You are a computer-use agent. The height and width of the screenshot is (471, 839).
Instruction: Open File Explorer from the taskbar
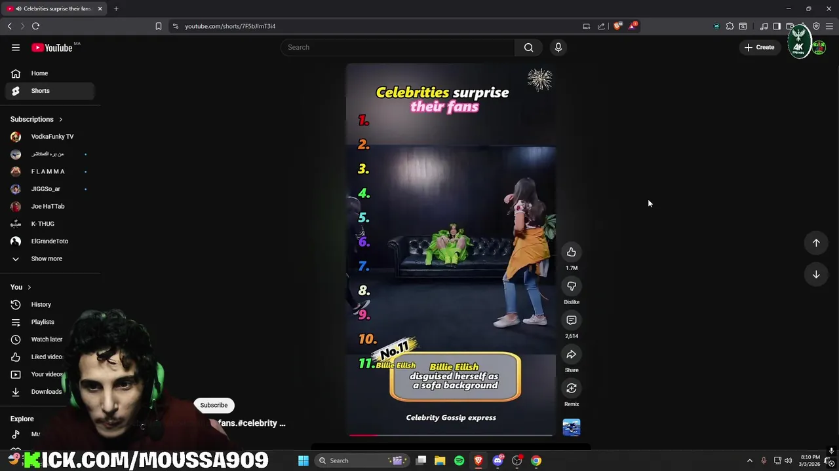(440, 461)
